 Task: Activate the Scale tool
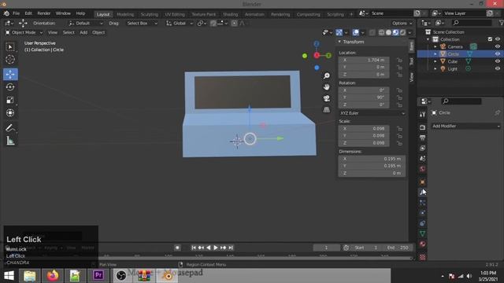[10, 100]
